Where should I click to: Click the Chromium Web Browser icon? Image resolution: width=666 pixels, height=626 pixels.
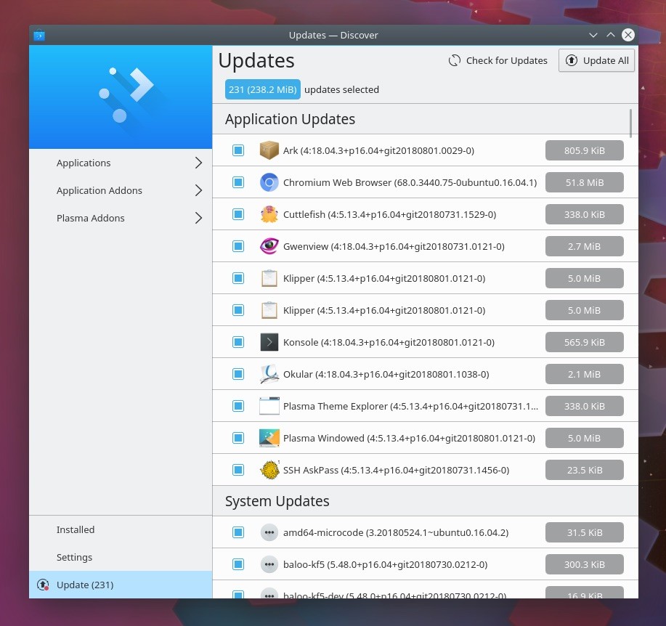[x=269, y=182]
